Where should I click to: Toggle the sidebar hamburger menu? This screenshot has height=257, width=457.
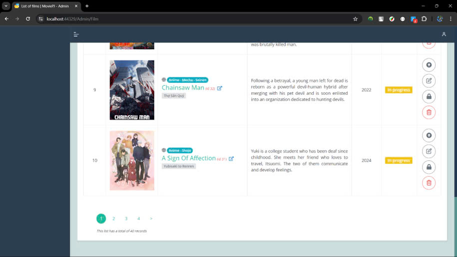coord(76,34)
